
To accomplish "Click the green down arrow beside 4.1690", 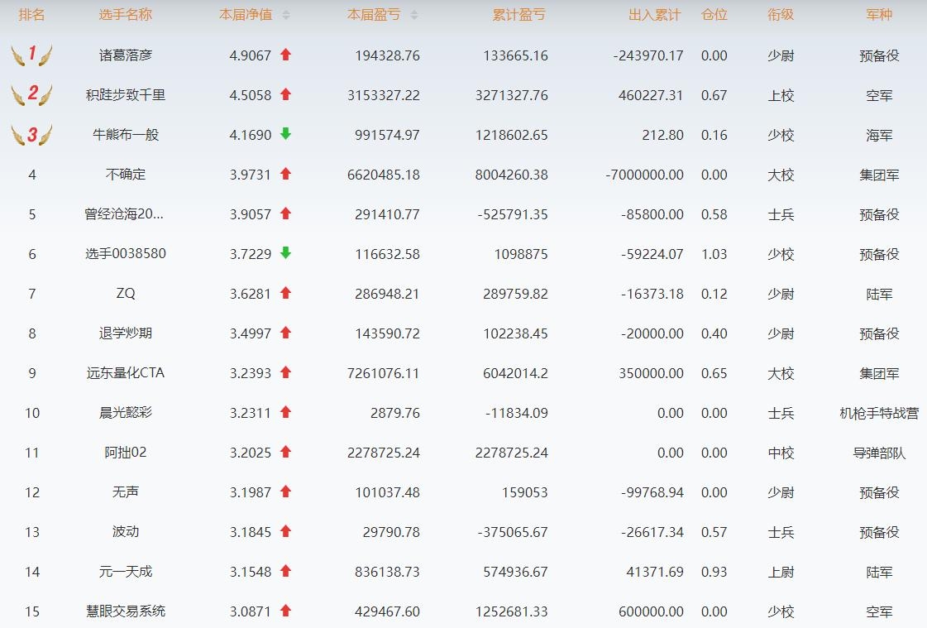I will pos(286,135).
